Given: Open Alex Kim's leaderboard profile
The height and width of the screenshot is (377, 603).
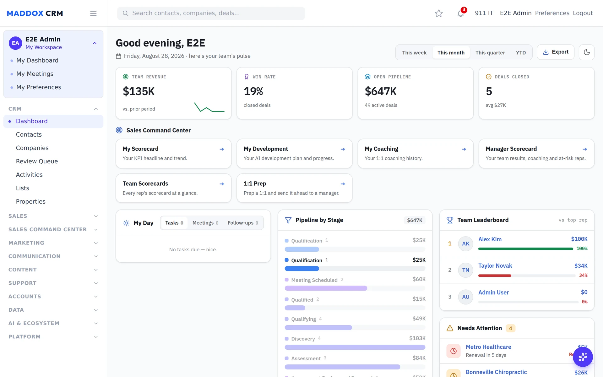Looking at the screenshot, I should coord(490,239).
